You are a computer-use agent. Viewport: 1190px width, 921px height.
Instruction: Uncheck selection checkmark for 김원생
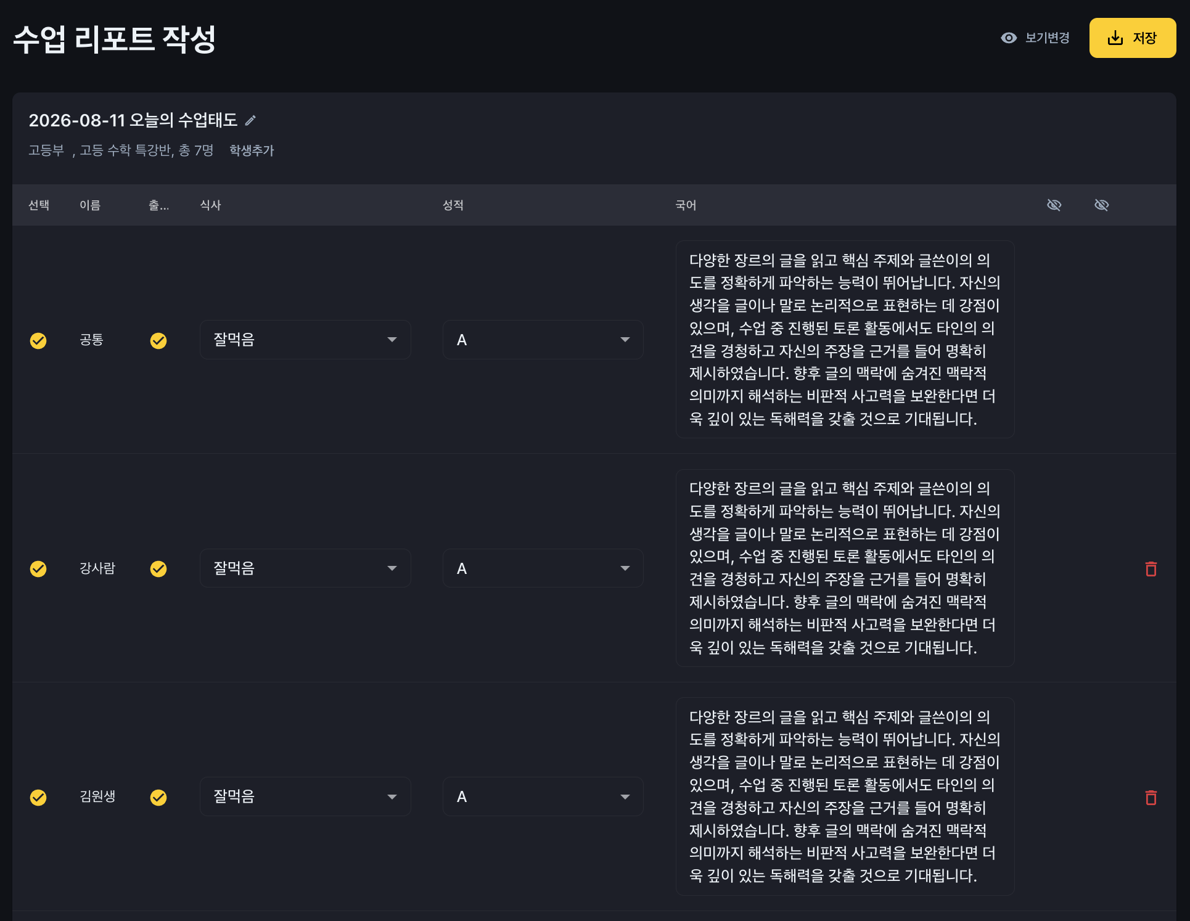(38, 797)
